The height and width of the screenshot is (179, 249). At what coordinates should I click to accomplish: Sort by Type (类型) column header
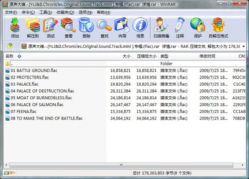coord(178,56)
